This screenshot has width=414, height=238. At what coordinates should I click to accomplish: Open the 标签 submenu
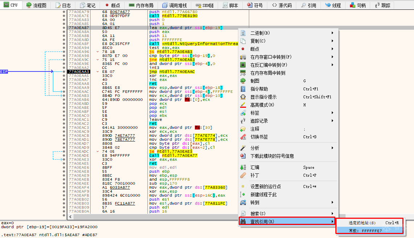tap(288, 113)
